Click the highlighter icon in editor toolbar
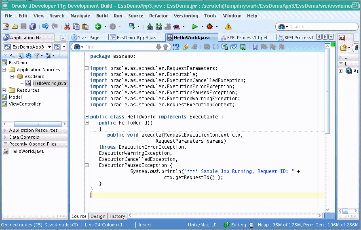 tap(185, 47)
